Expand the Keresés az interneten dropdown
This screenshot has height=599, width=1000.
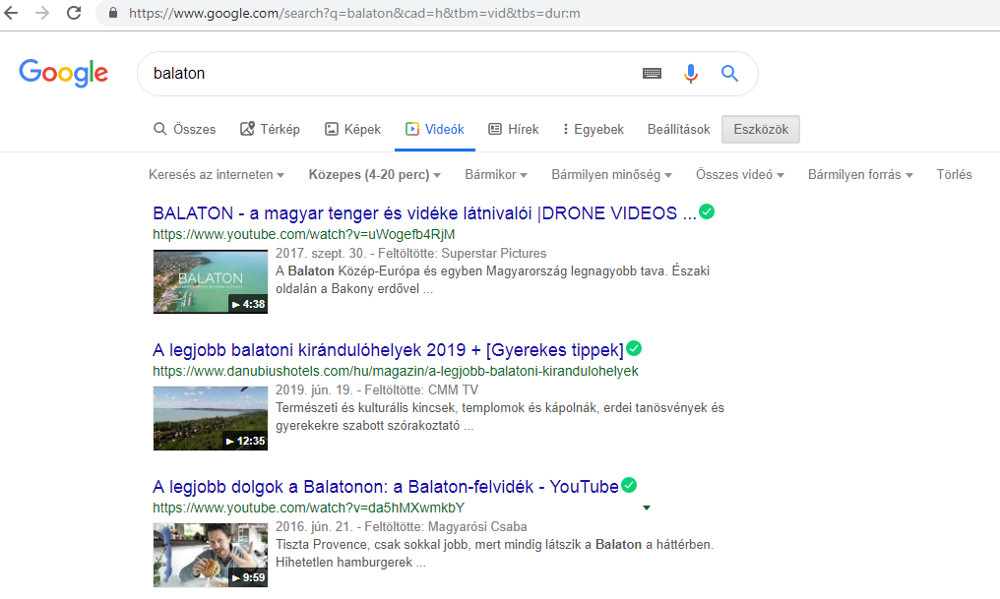click(x=217, y=175)
